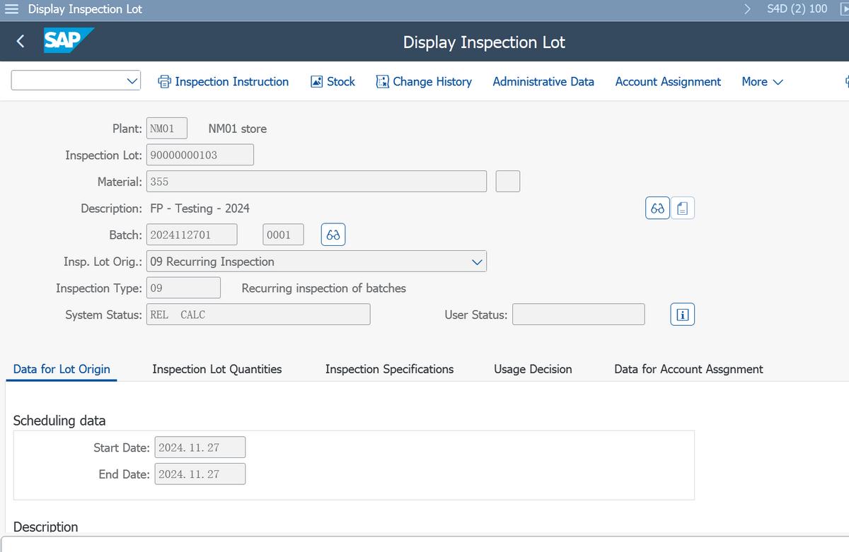Open Inspection Instruction print option
Image resolution: width=849 pixels, height=552 pixels.
pos(223,81)
